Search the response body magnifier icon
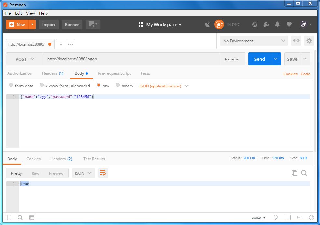Screen dimensions: 320x225 pyautogui.click(x=304, y=173)
